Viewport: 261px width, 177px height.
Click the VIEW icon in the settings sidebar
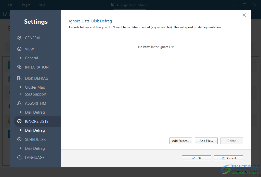[19, 49]
